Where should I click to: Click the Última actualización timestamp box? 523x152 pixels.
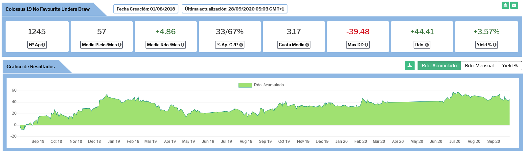click(235, 9)
